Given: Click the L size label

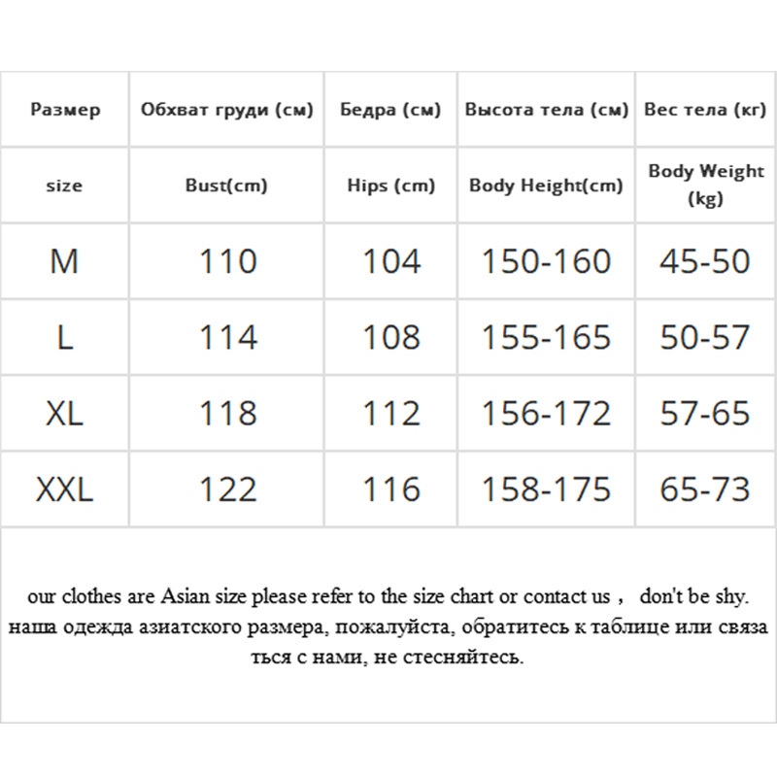Looking at the screenshot, I should (x=64, y=337).
